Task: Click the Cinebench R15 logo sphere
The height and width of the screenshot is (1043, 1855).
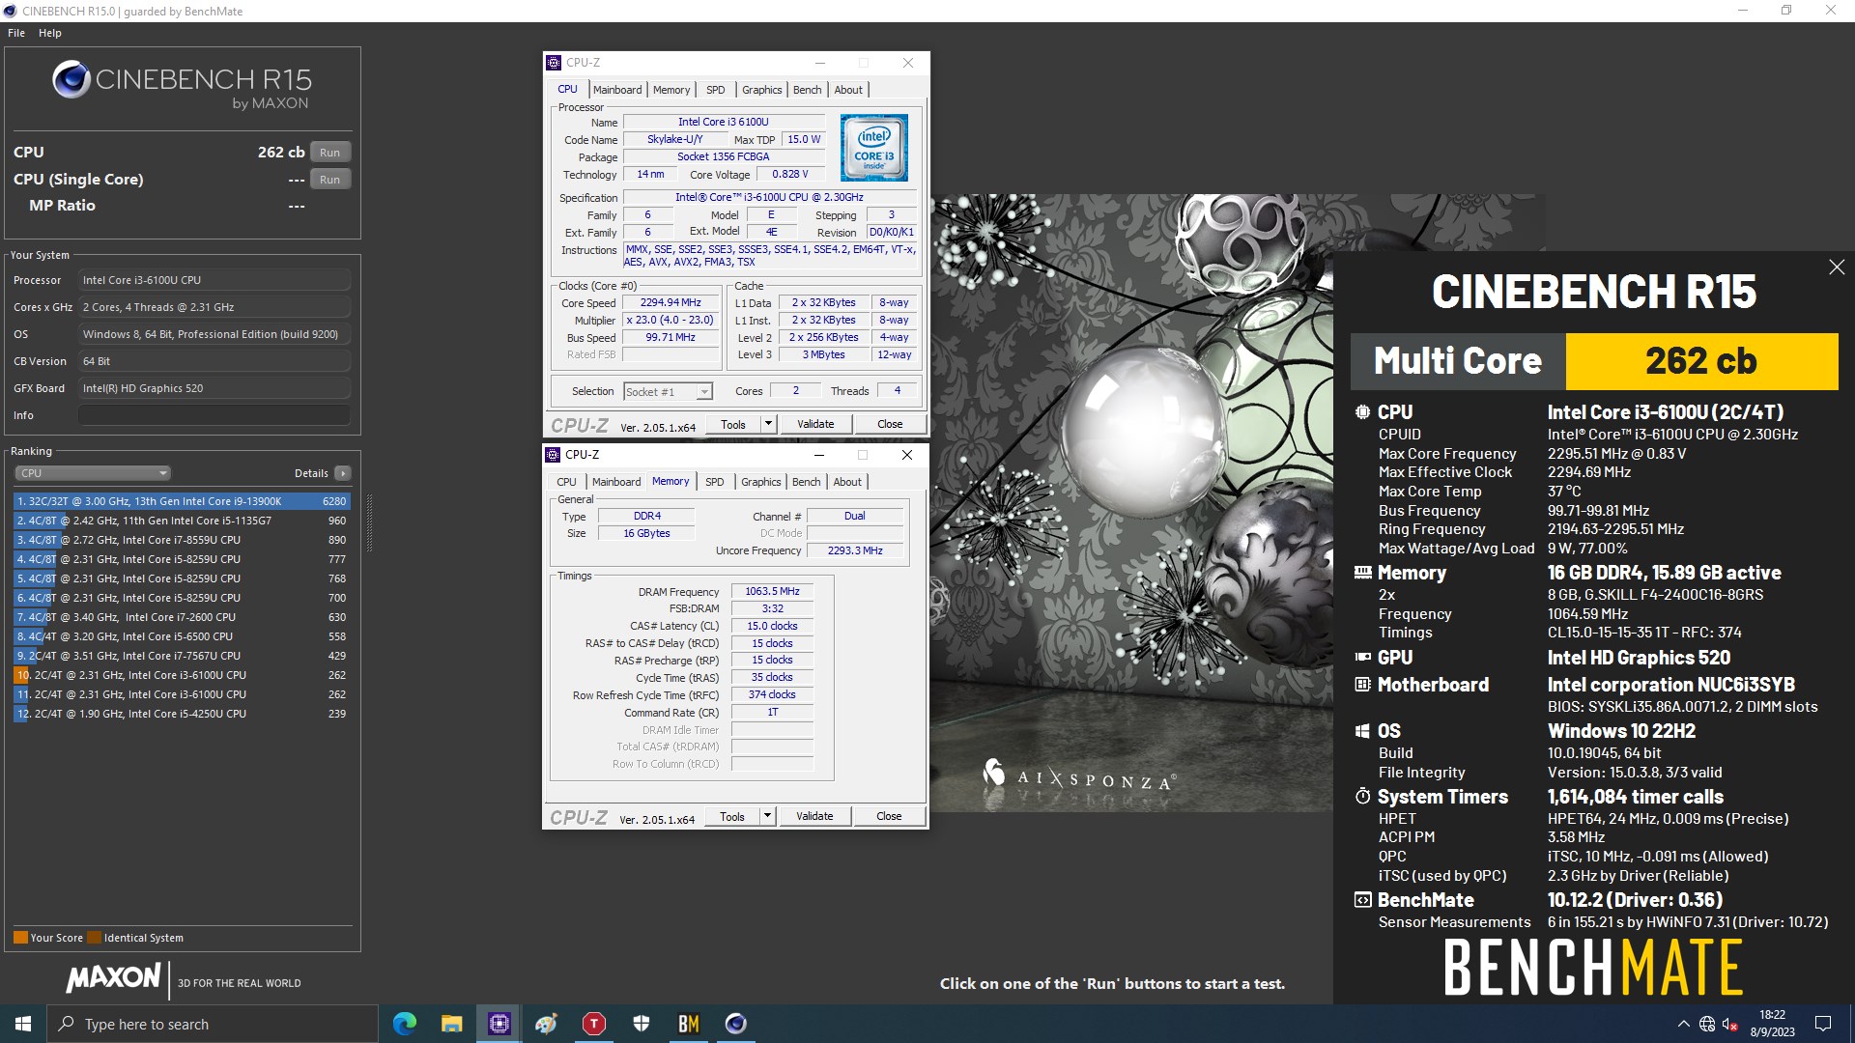Action: tap(71, 80)
